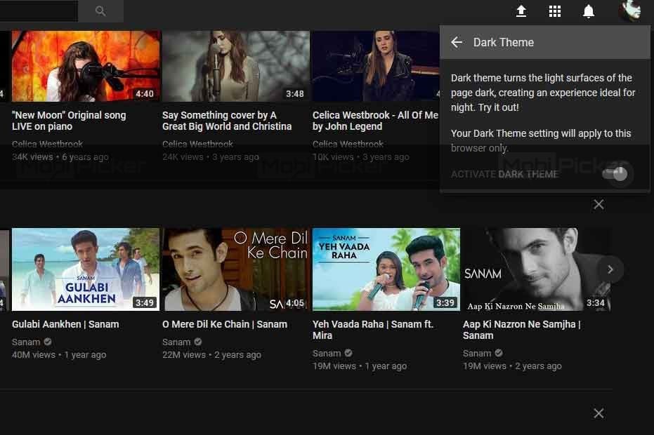
Task: Open title O Mere Dil Ke Chain | Sanam
Action: [x=224, y=324]
